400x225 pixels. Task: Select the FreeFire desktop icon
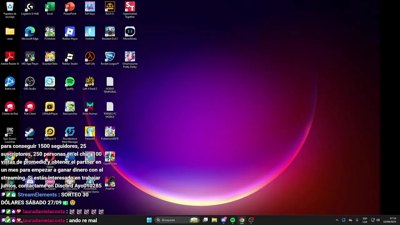coord(110,184)
